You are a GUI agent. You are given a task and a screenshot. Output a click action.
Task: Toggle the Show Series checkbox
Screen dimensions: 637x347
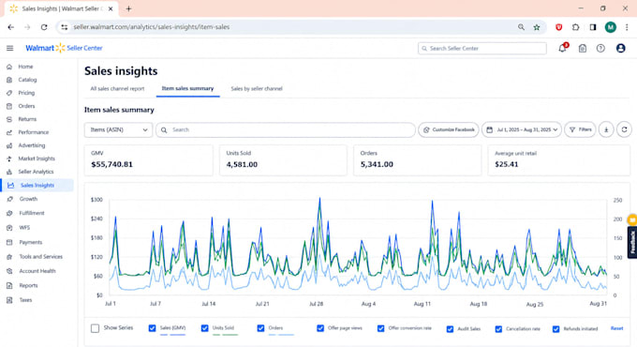pos(95,328)
